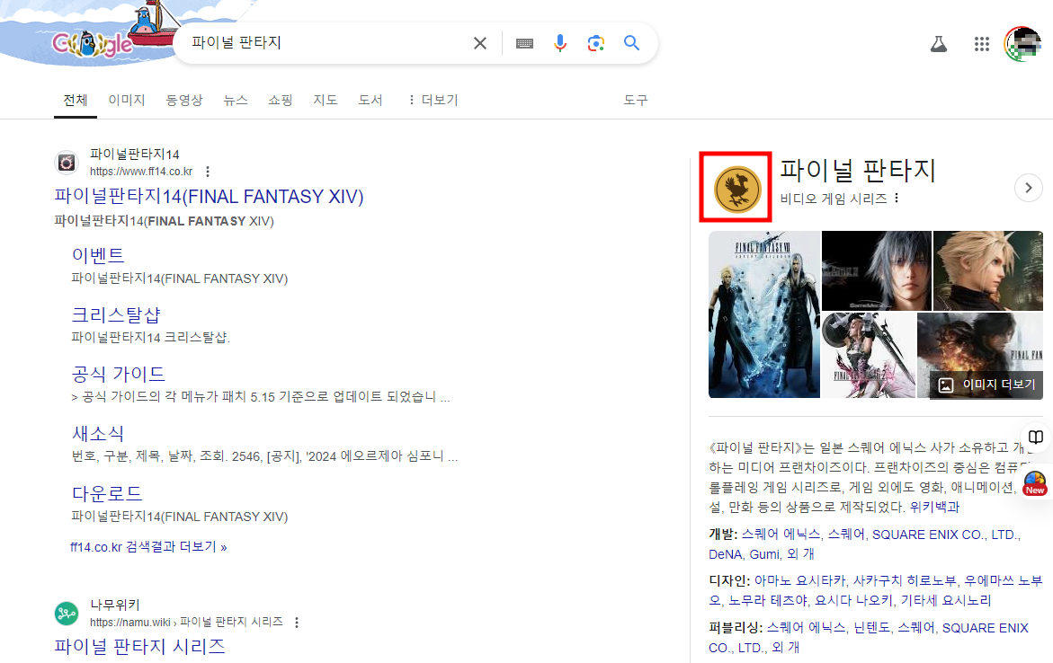Open three-dot options for namu.wiki result
This screenshot has width=1053, height=663.
point(296,622)
